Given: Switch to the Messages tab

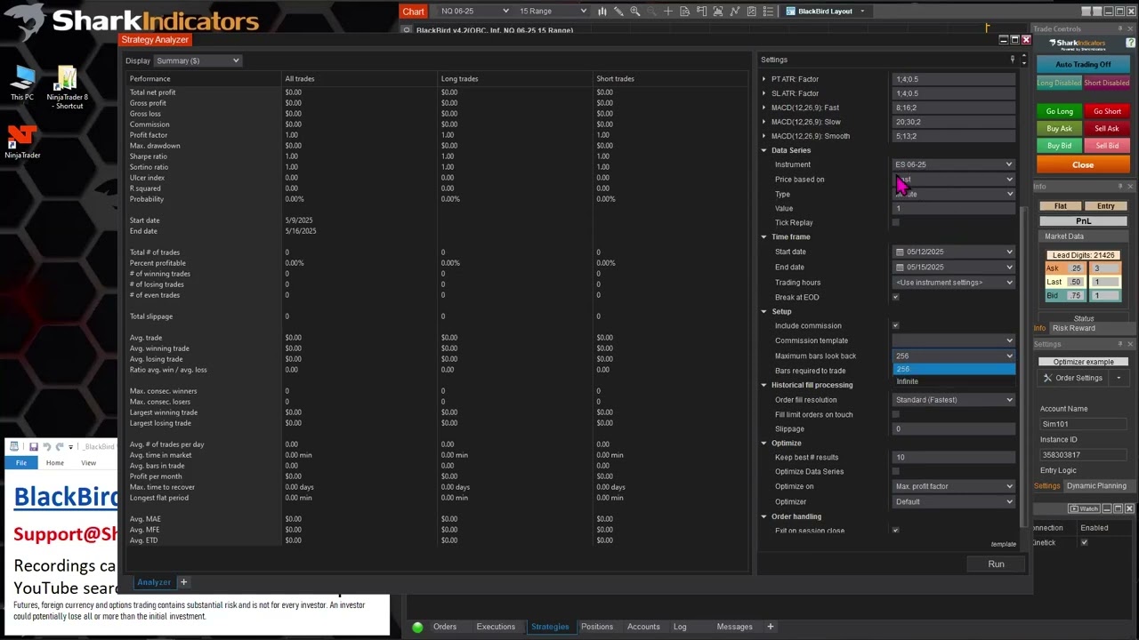Looking at the screenshot, I should pos(735,627).
